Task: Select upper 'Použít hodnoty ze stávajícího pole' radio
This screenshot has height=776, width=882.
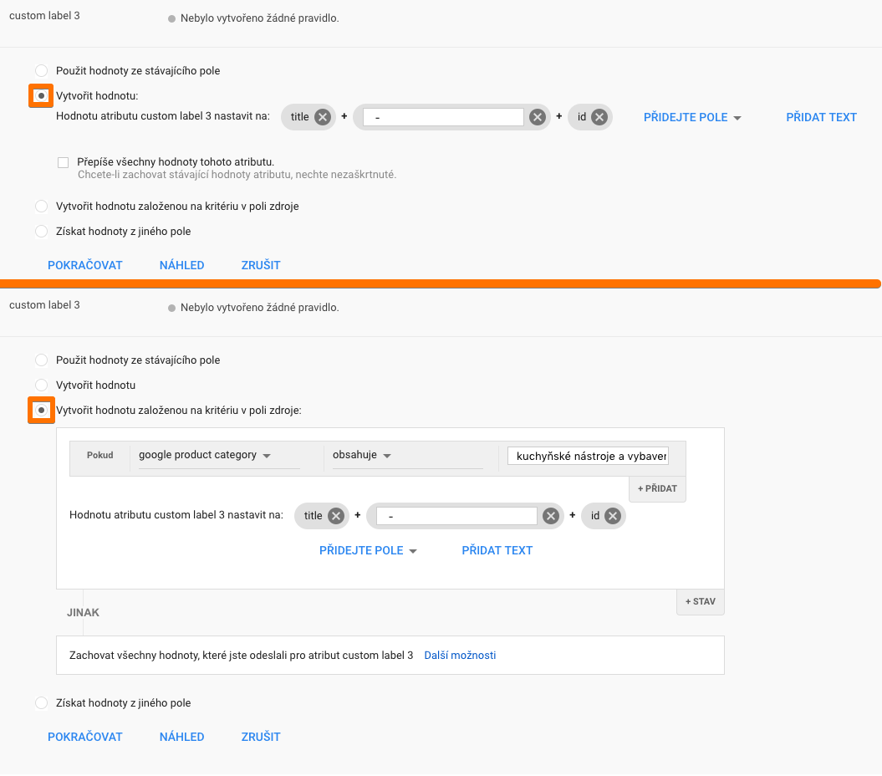Action: point(41,71)
